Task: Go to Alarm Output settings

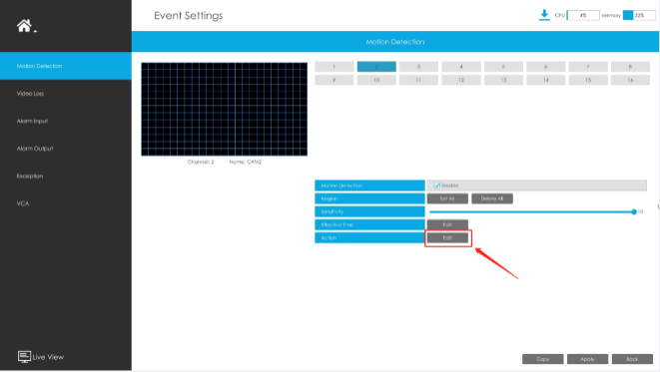Action: (35, 149)
